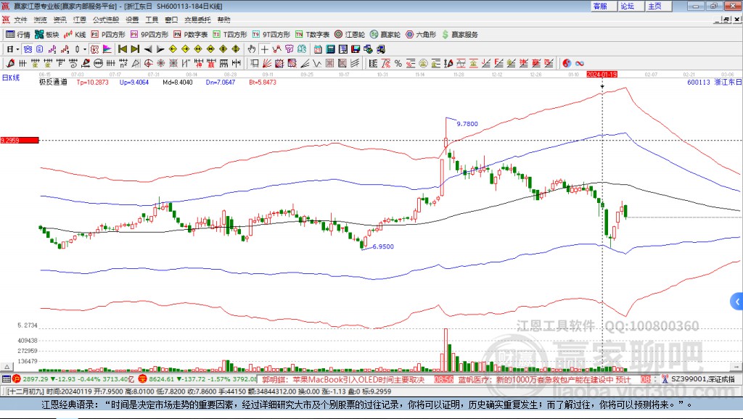
Task: Click the highlighted date 2024-01-19 marker
Action: [x=602, y=75]
